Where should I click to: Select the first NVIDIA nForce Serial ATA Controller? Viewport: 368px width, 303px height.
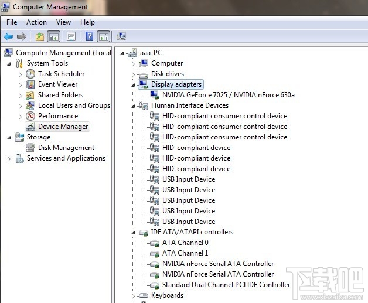point(218,264)
